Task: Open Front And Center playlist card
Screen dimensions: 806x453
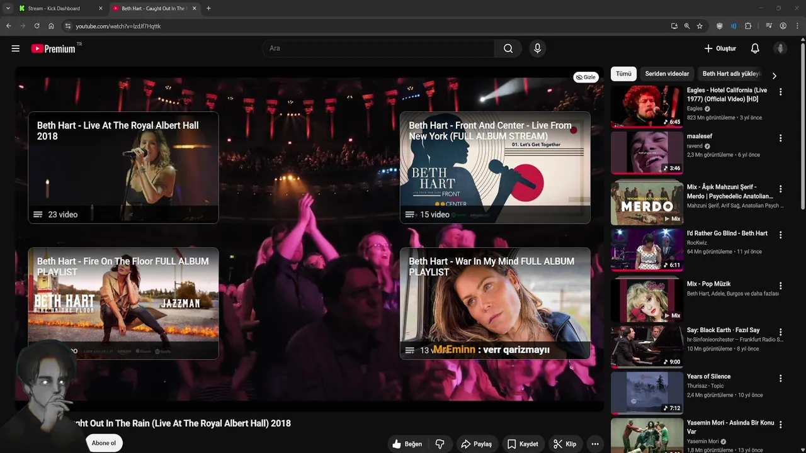Action: point(495,167)
